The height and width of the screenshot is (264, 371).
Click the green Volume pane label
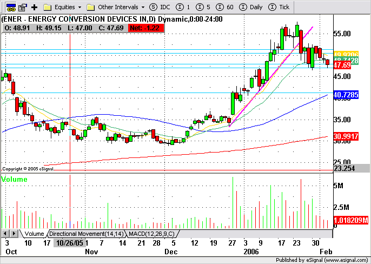click(14, 179)
